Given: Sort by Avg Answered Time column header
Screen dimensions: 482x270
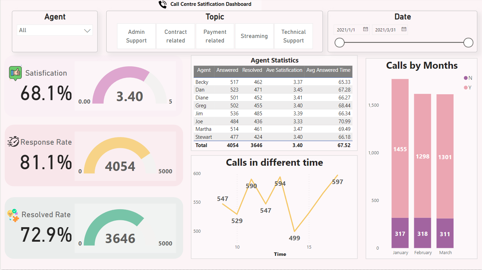Looking at the screenshot, I should pos(328,70).
